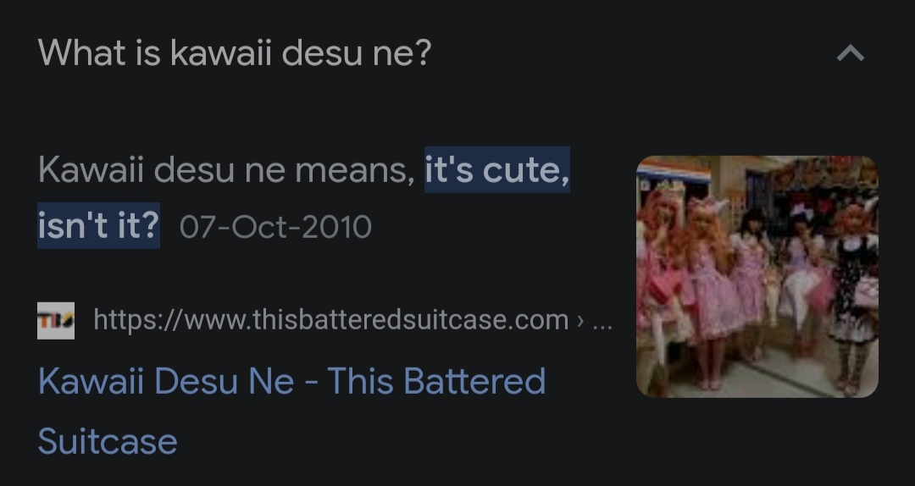
Task: Open the thisbatteredsuitcase.com URL text
Action: [x=331, y=320]
